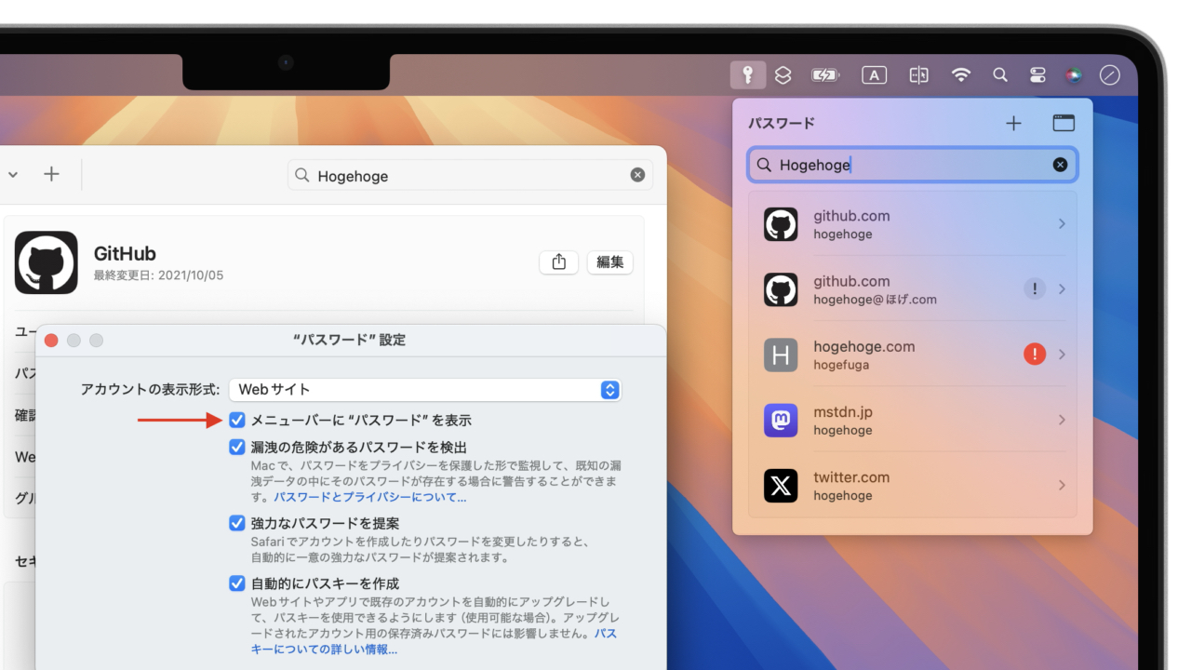
Task: Open Spotlight search icon in menu bar
Action: (x=1000, y=75)
